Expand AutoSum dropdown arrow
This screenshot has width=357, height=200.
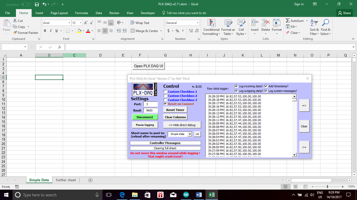(307, 21)
